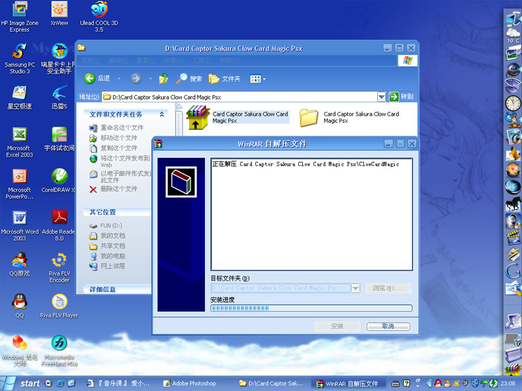The height and width of the screenshot is (391, 522).
Task: Click the clock widget in sidebar dock
Action: coord(513,103)
